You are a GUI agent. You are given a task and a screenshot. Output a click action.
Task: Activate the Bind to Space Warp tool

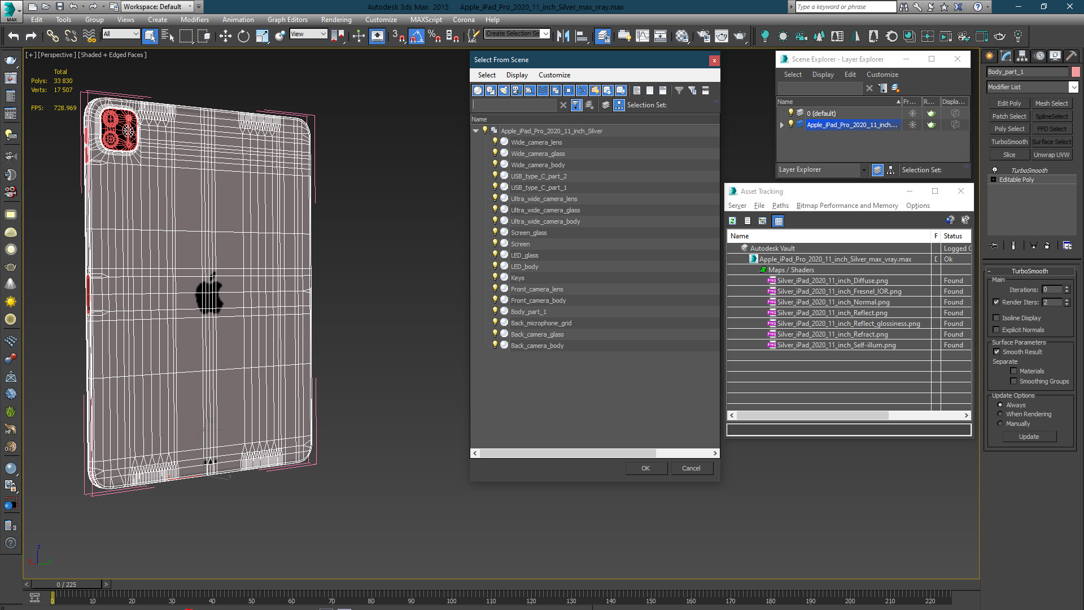[89, 36]
